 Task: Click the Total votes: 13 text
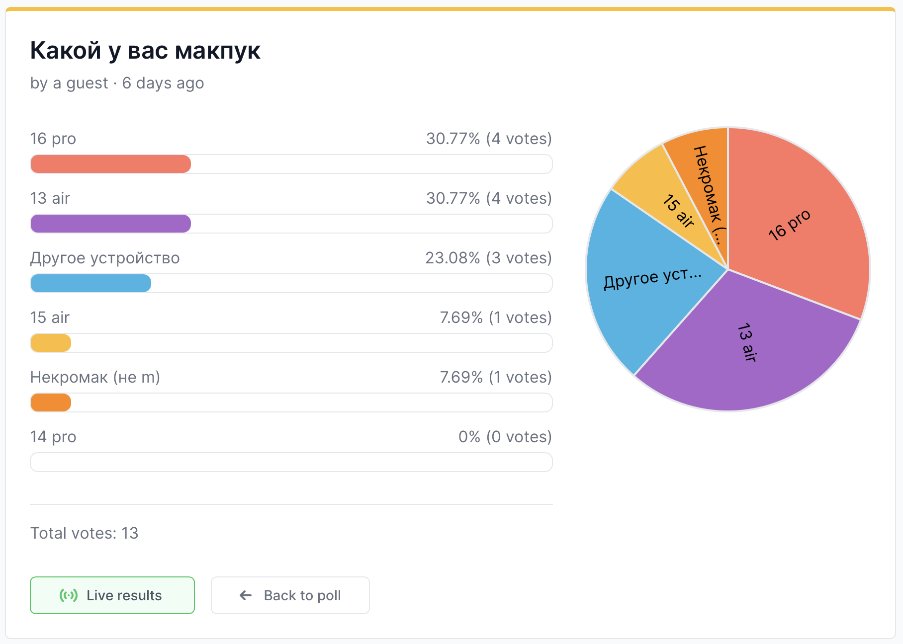coord(85,533)
